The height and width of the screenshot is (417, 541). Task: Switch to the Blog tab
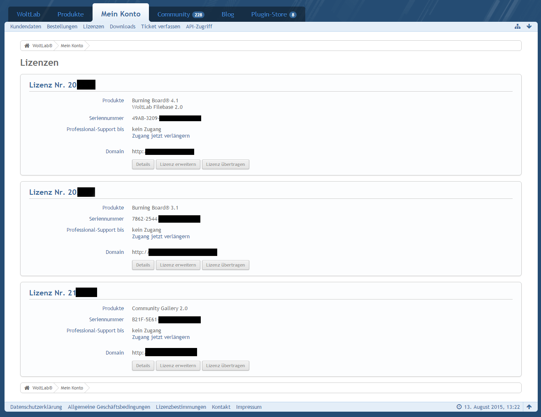click(228, 14)
